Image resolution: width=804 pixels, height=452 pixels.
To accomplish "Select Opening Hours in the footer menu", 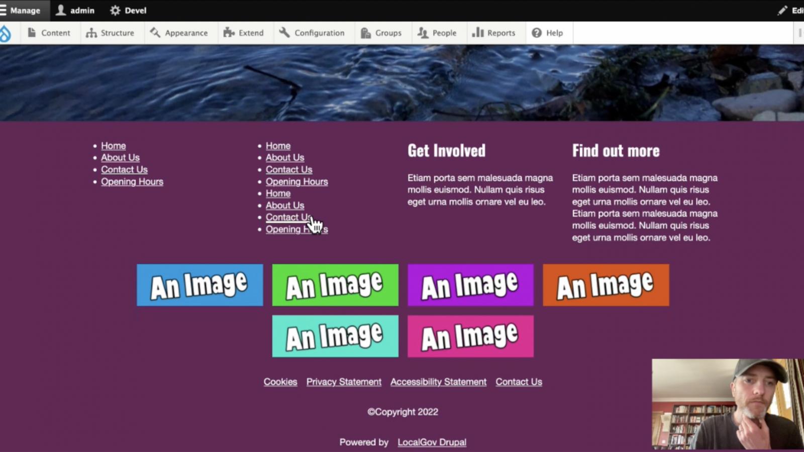I will (132, 181).
